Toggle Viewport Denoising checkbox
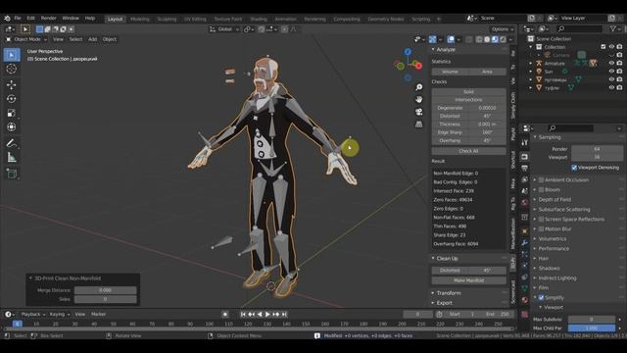627x353 pixels. [x=574, y=168]
